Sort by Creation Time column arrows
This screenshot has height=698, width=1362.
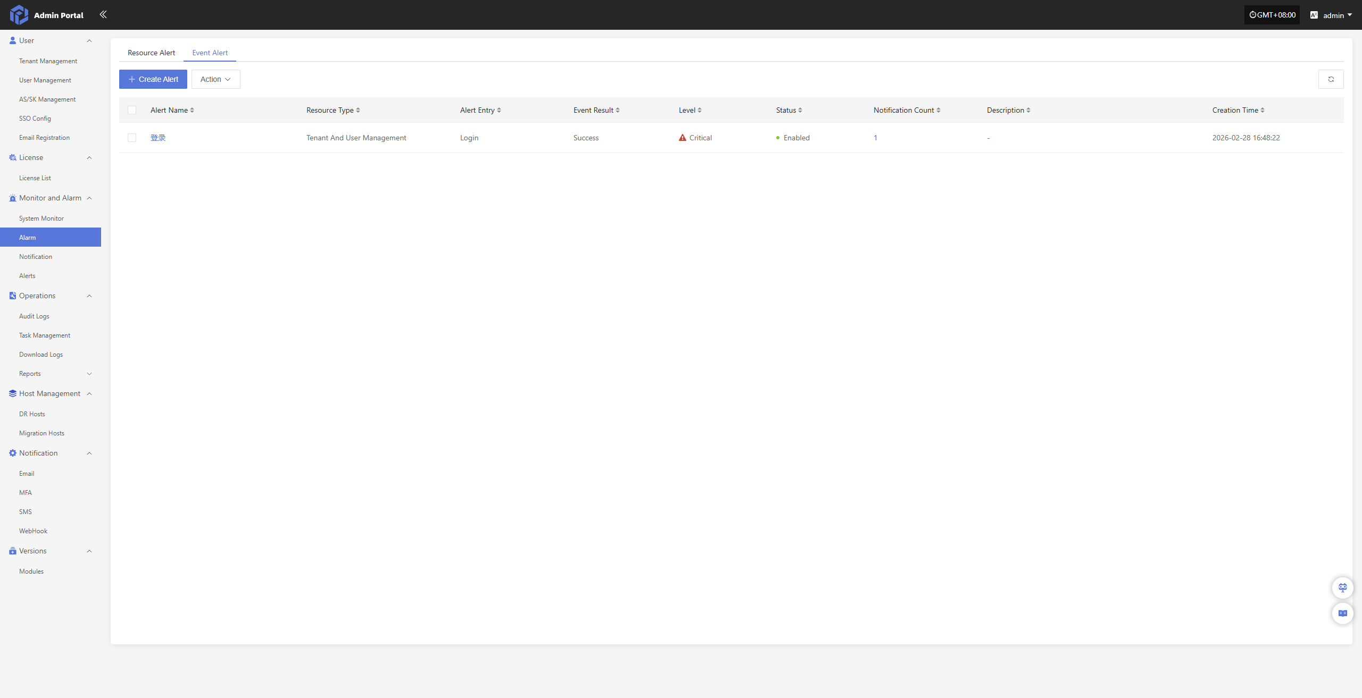tap(1263, 110)
